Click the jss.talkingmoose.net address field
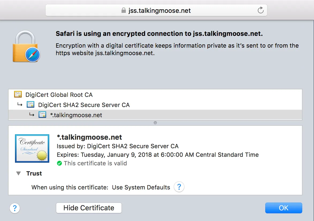Image resolution: width=314 pixels, height=221 pixels. click(157, 10)
